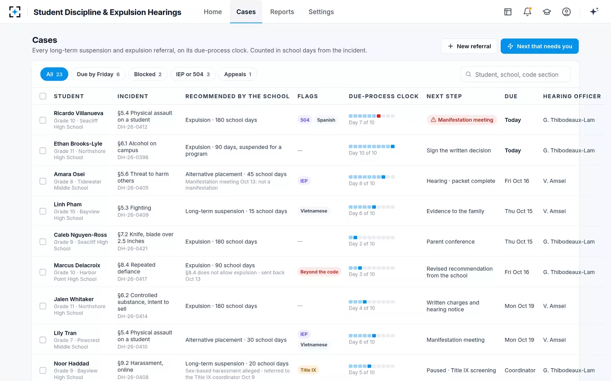Click the search magnifier icon
This screenshot has height=381, width=611.
(x=468, y=75)
